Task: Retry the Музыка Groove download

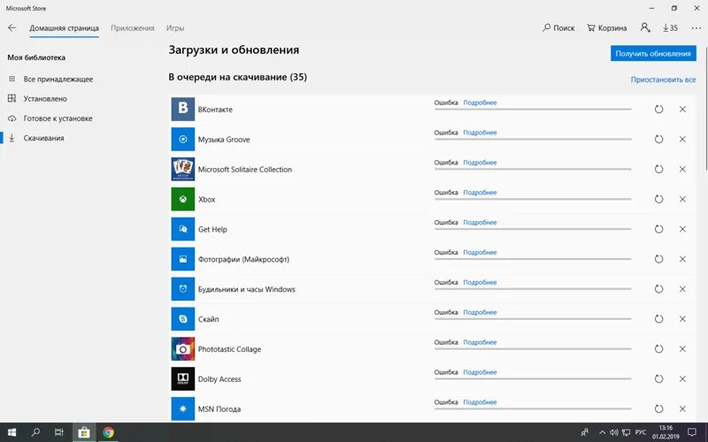Action: point(658,139)
